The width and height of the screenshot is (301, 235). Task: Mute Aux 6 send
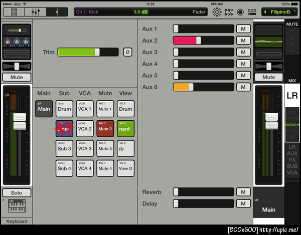click(x=243, y=87)
